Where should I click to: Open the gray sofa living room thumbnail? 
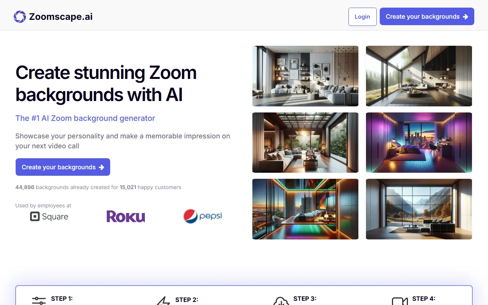pos(305,76)
